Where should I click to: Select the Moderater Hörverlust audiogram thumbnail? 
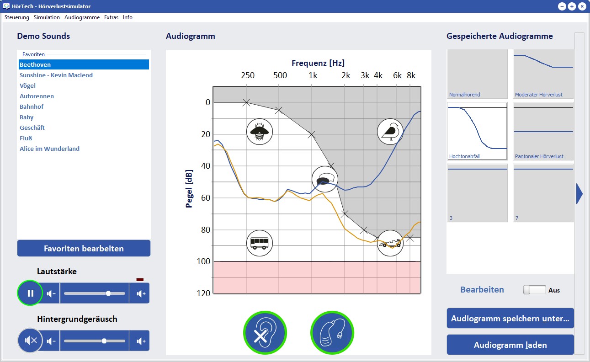click(x=543, y=74)
